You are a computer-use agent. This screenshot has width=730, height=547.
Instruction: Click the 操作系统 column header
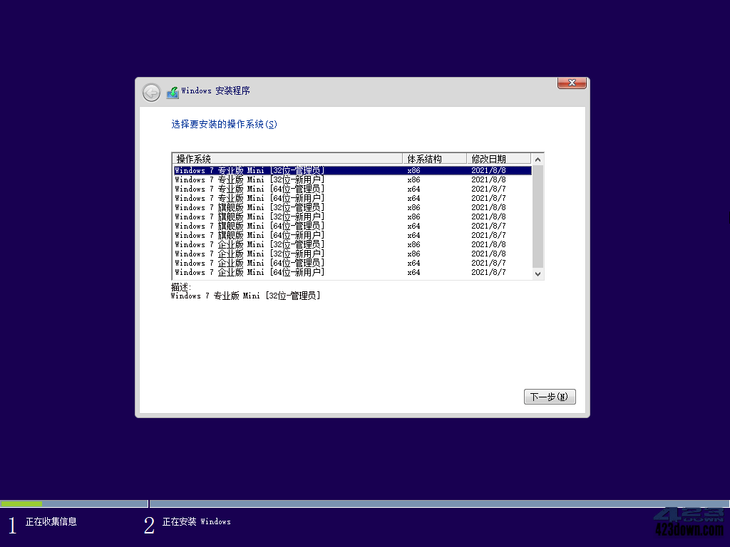coord(285,157)
